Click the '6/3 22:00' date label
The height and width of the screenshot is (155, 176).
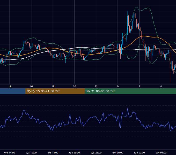[x=96, y=152]
